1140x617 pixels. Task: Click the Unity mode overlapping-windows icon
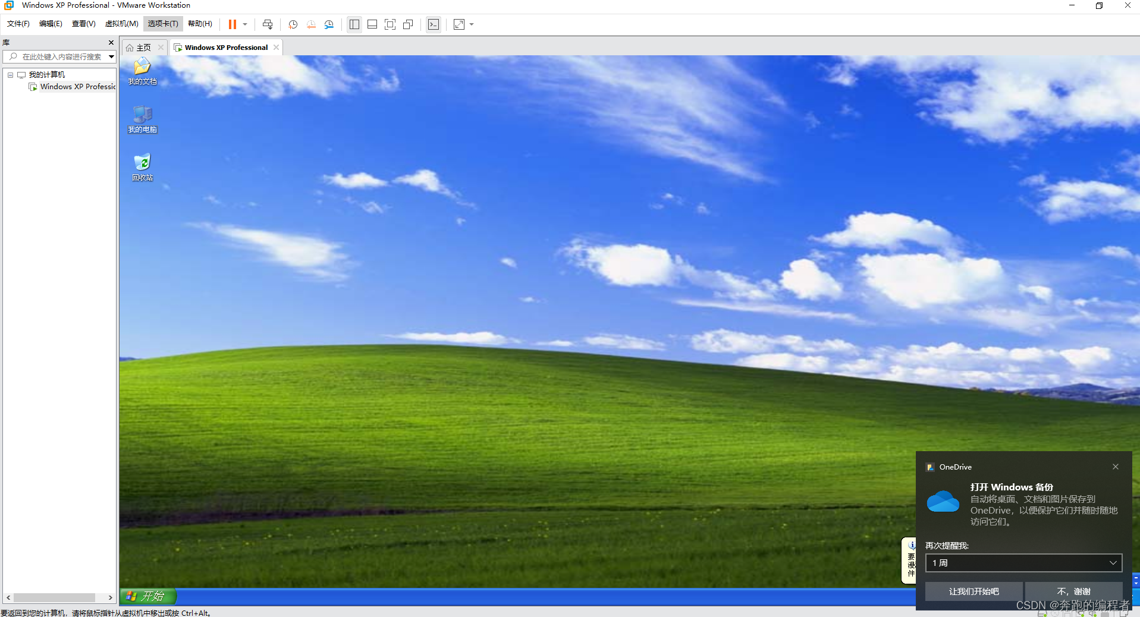(x=408, y=24)
